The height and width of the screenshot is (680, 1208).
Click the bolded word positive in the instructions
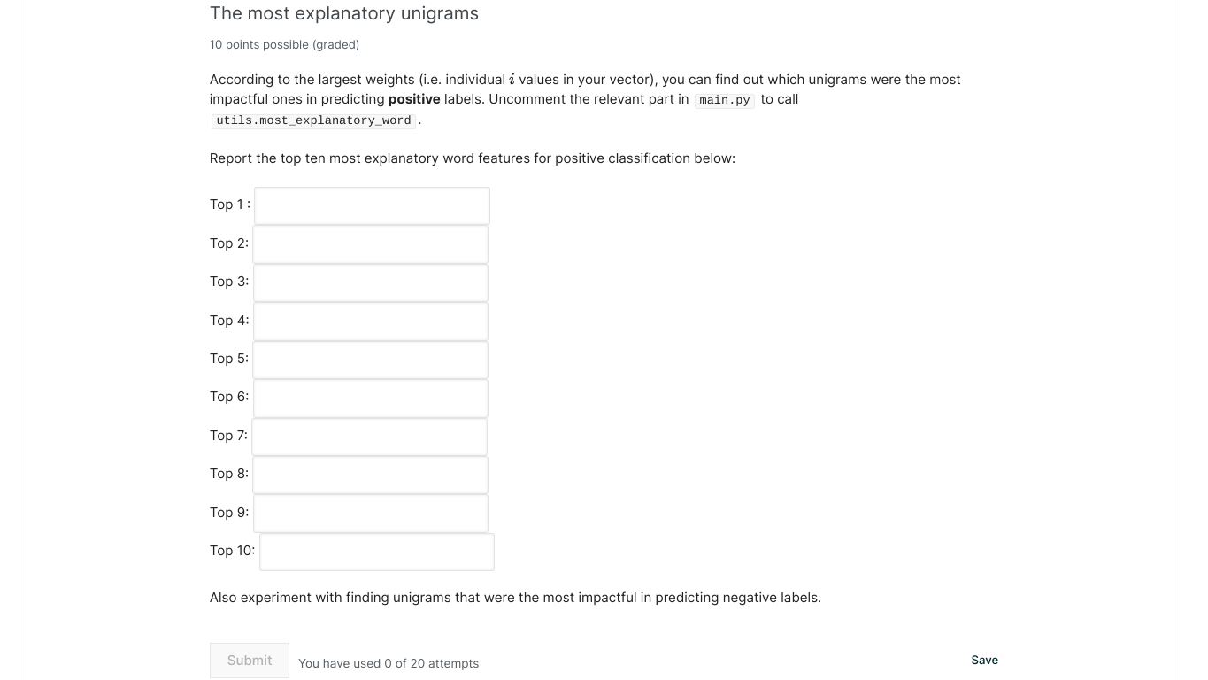413,98
